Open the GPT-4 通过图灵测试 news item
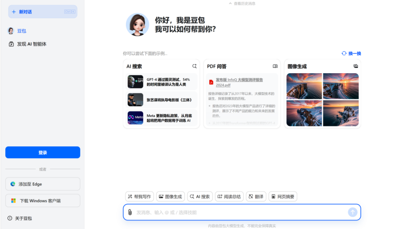Screen dimensions: 395x229 tap(161, 82)
